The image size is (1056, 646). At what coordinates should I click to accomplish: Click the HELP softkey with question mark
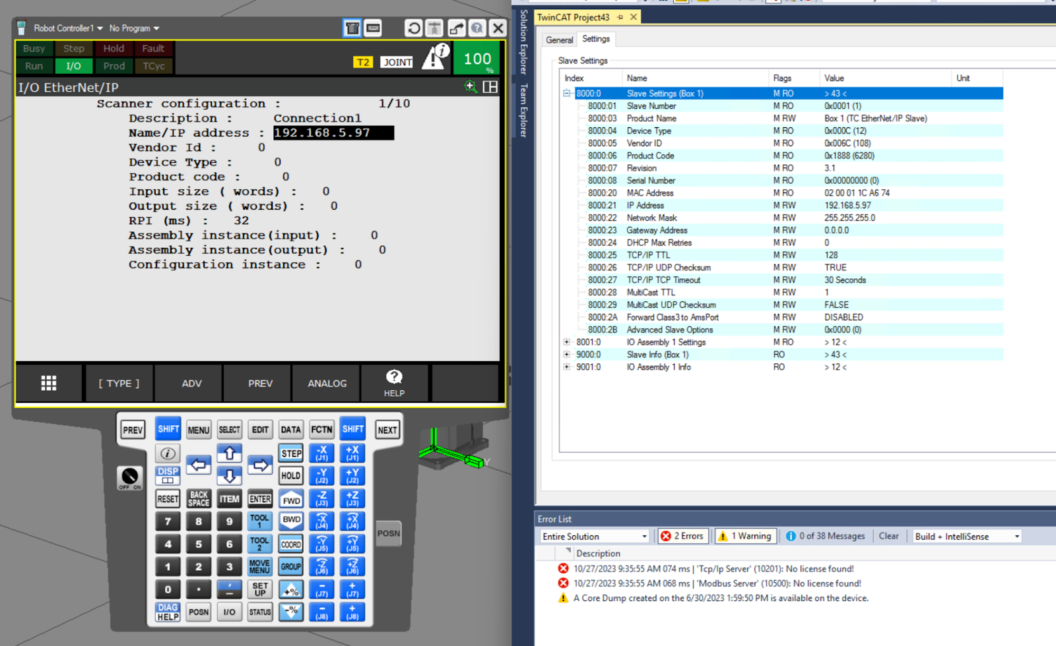[394, 383]
